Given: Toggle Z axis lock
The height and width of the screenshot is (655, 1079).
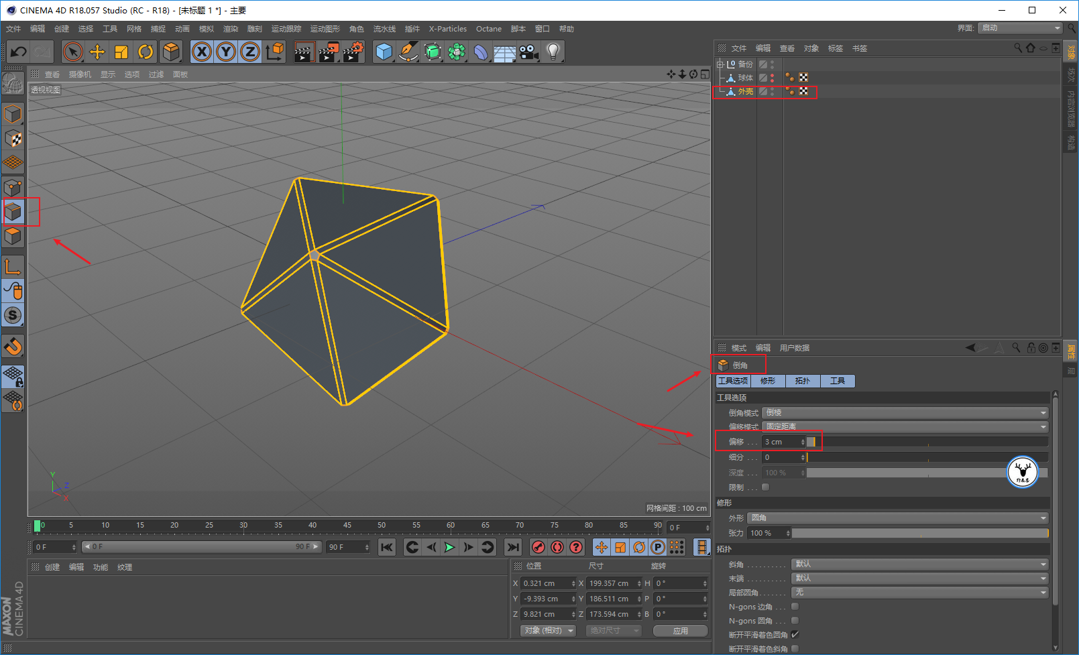Looking at the screenshot, I should coord(250,52).
